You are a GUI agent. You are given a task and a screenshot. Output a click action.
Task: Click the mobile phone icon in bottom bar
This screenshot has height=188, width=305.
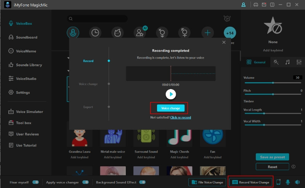point(278,182)
